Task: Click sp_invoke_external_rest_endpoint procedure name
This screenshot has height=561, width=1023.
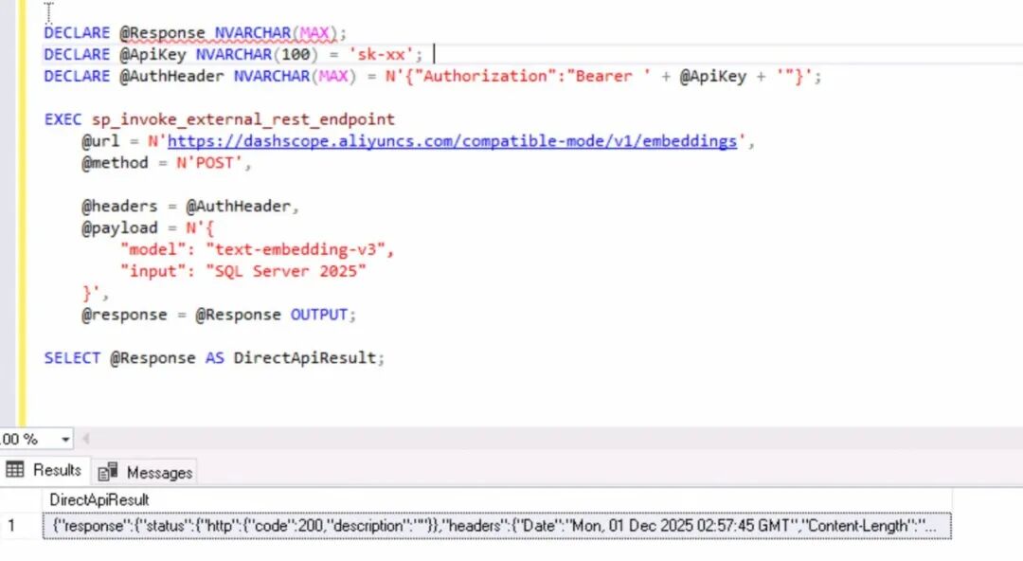Action: (x=242, y=119)
